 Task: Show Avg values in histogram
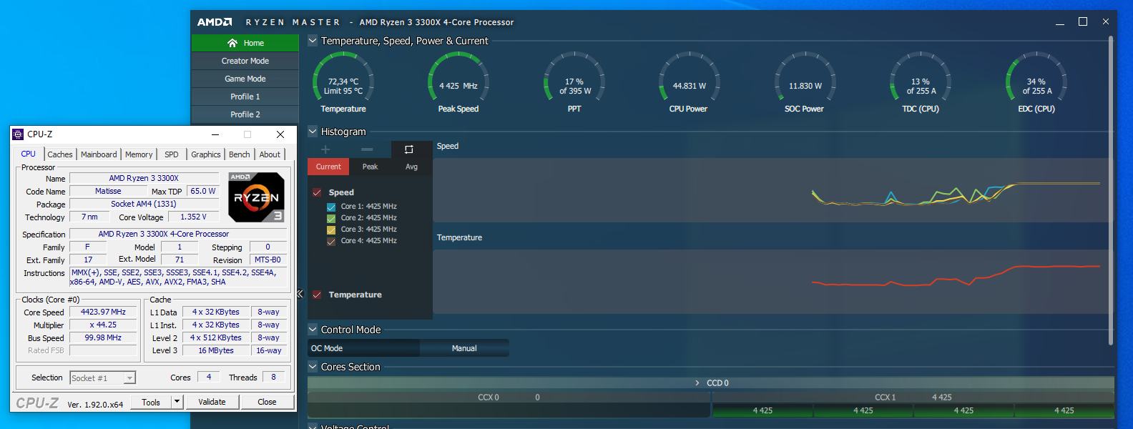[411, 167]
